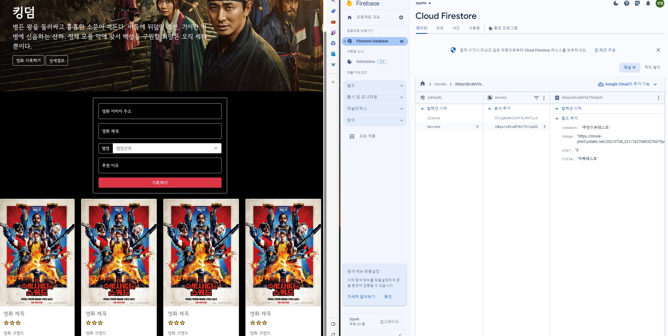
Task: Confirm navigation tip with 확인
Action: [388, 297]
